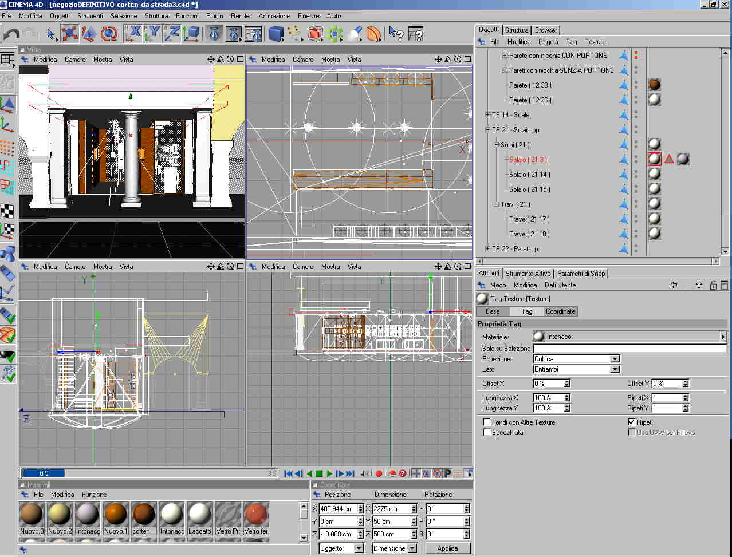
Task: Select the Move tool in top toolbar
Action: point(69,34)
